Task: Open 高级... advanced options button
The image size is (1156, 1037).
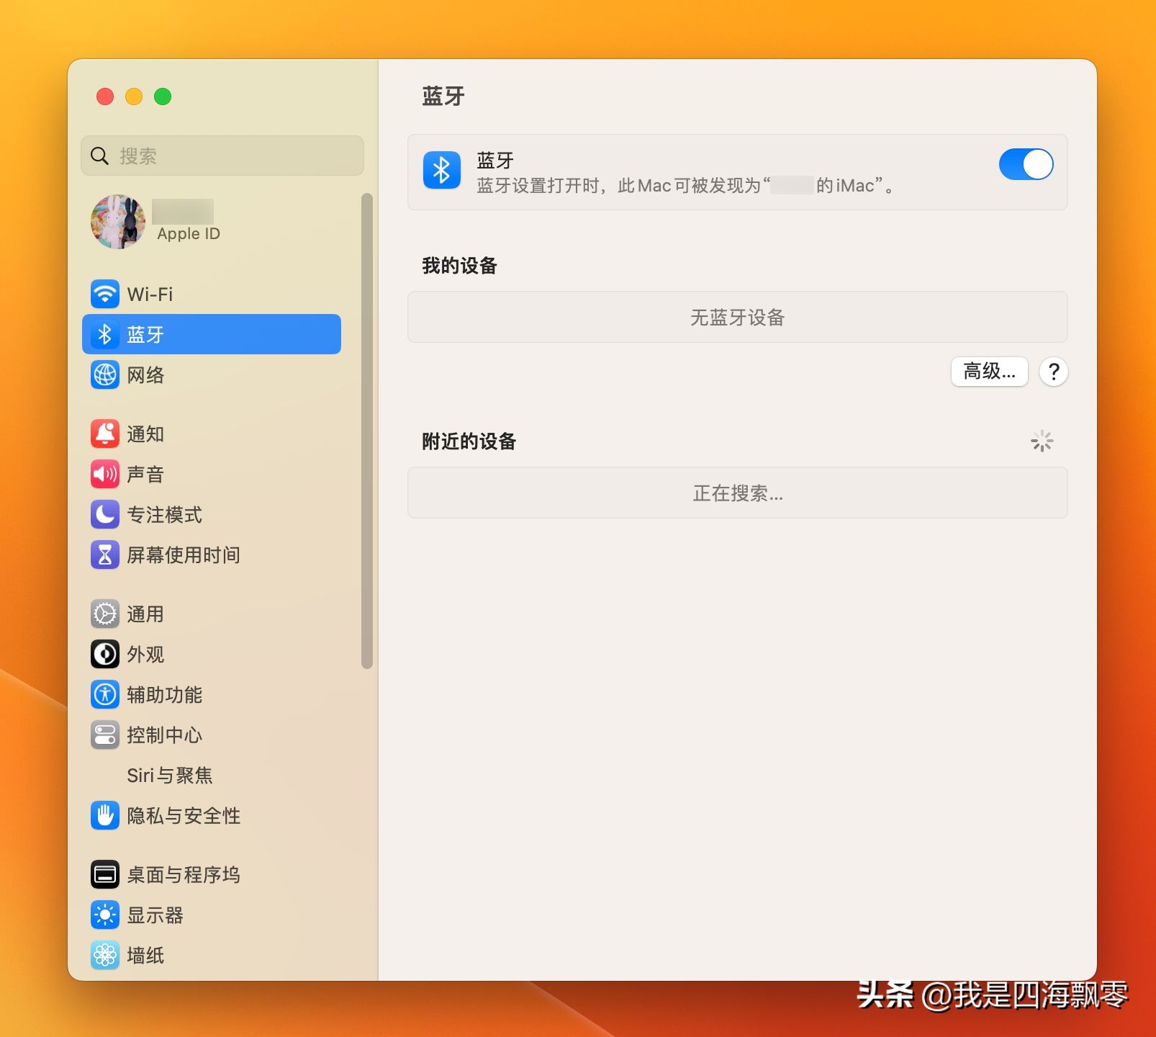Action: tap(989, 372)
